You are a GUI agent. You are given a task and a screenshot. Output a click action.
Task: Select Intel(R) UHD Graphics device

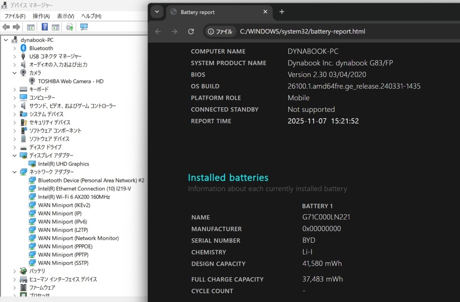[x=63, y=164]
